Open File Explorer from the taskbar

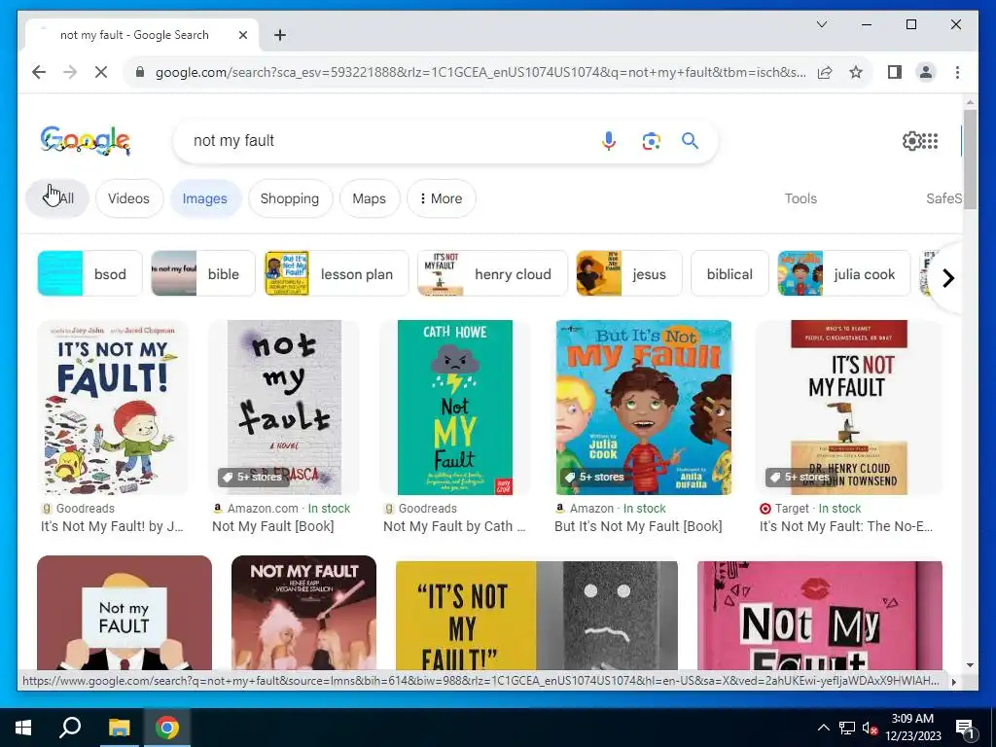pyautogui.click(x=119, y=728)
